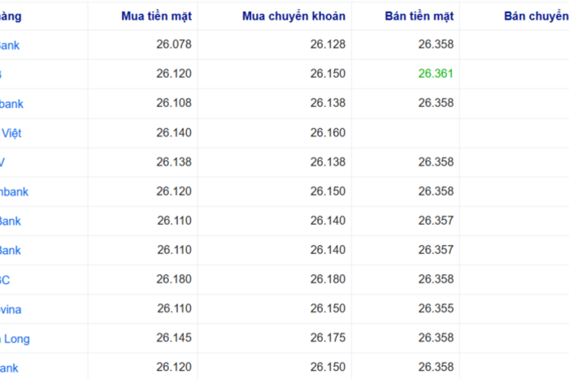Click the green 26.361 selling rate
The width and height of the screenshot is (569, 379).
pyautogui.click(x=436, y=74)
